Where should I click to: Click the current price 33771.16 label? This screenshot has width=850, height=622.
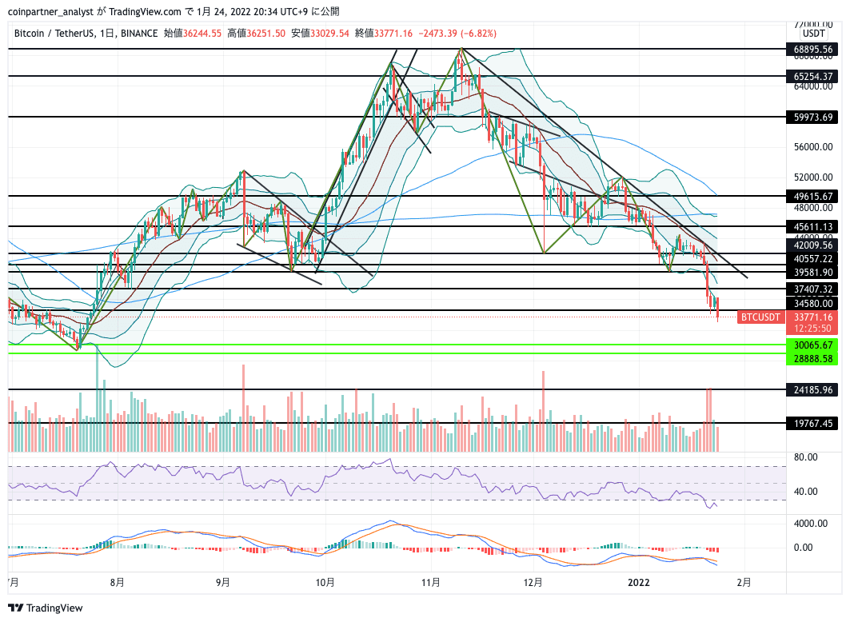pos(812,317)
